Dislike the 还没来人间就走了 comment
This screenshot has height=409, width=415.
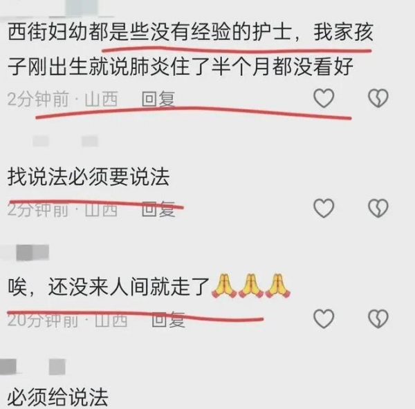coord(378,318)
